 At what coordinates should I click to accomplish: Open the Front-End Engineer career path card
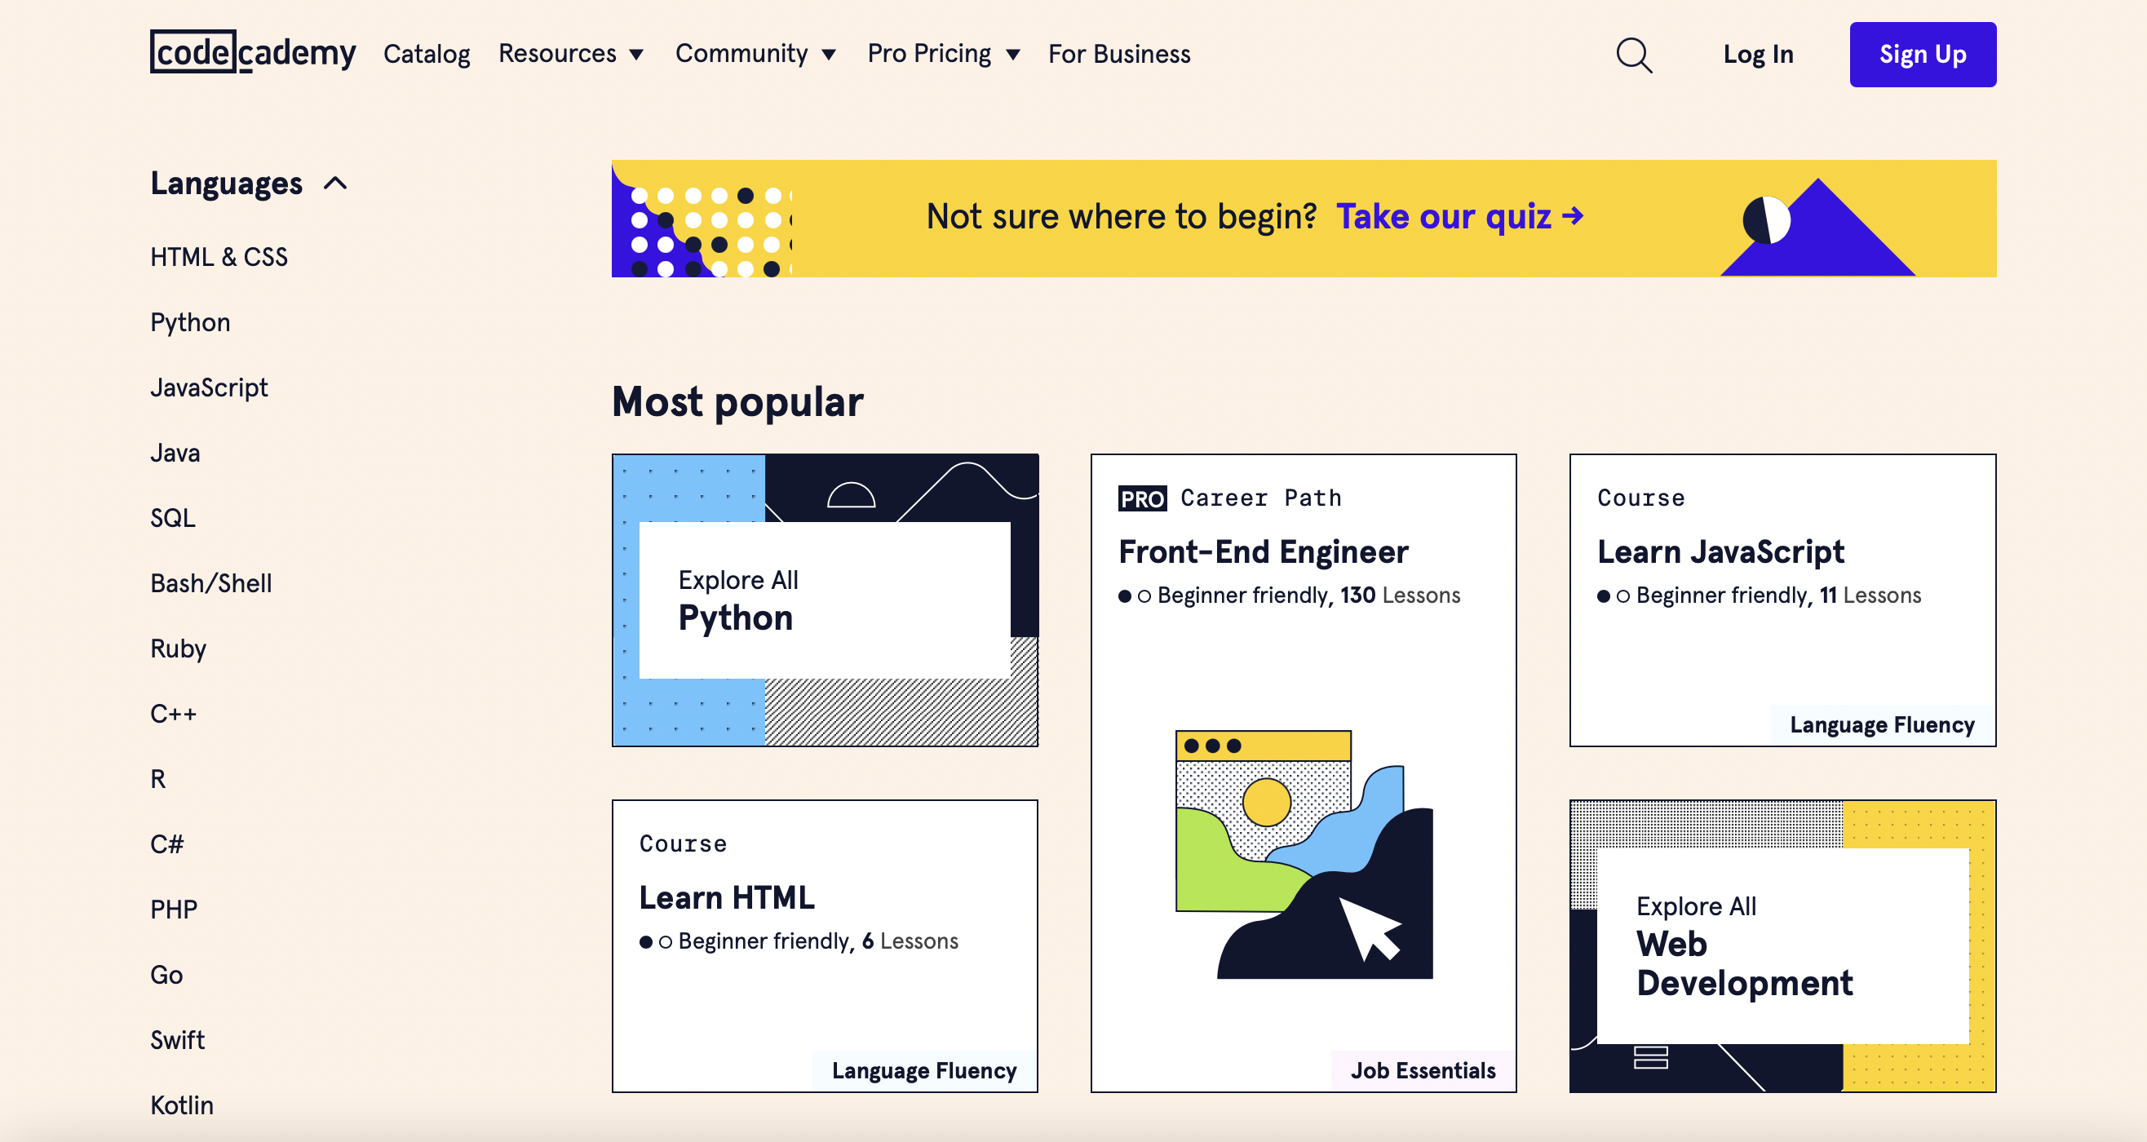(1304, 772)
